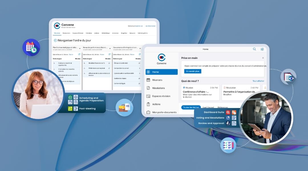This screenshot has height=171, width=308.
Task: Switch to the Réunions tab in admin portal
Action: (x=57, y=33)
